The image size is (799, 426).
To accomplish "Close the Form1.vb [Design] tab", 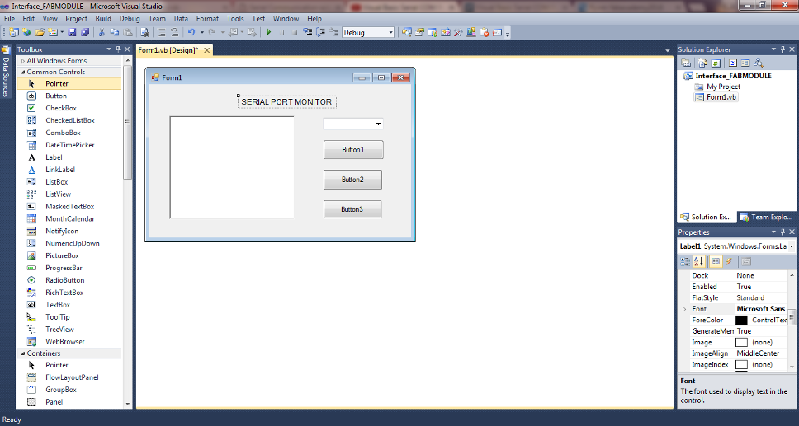I will tap(206, 50).
